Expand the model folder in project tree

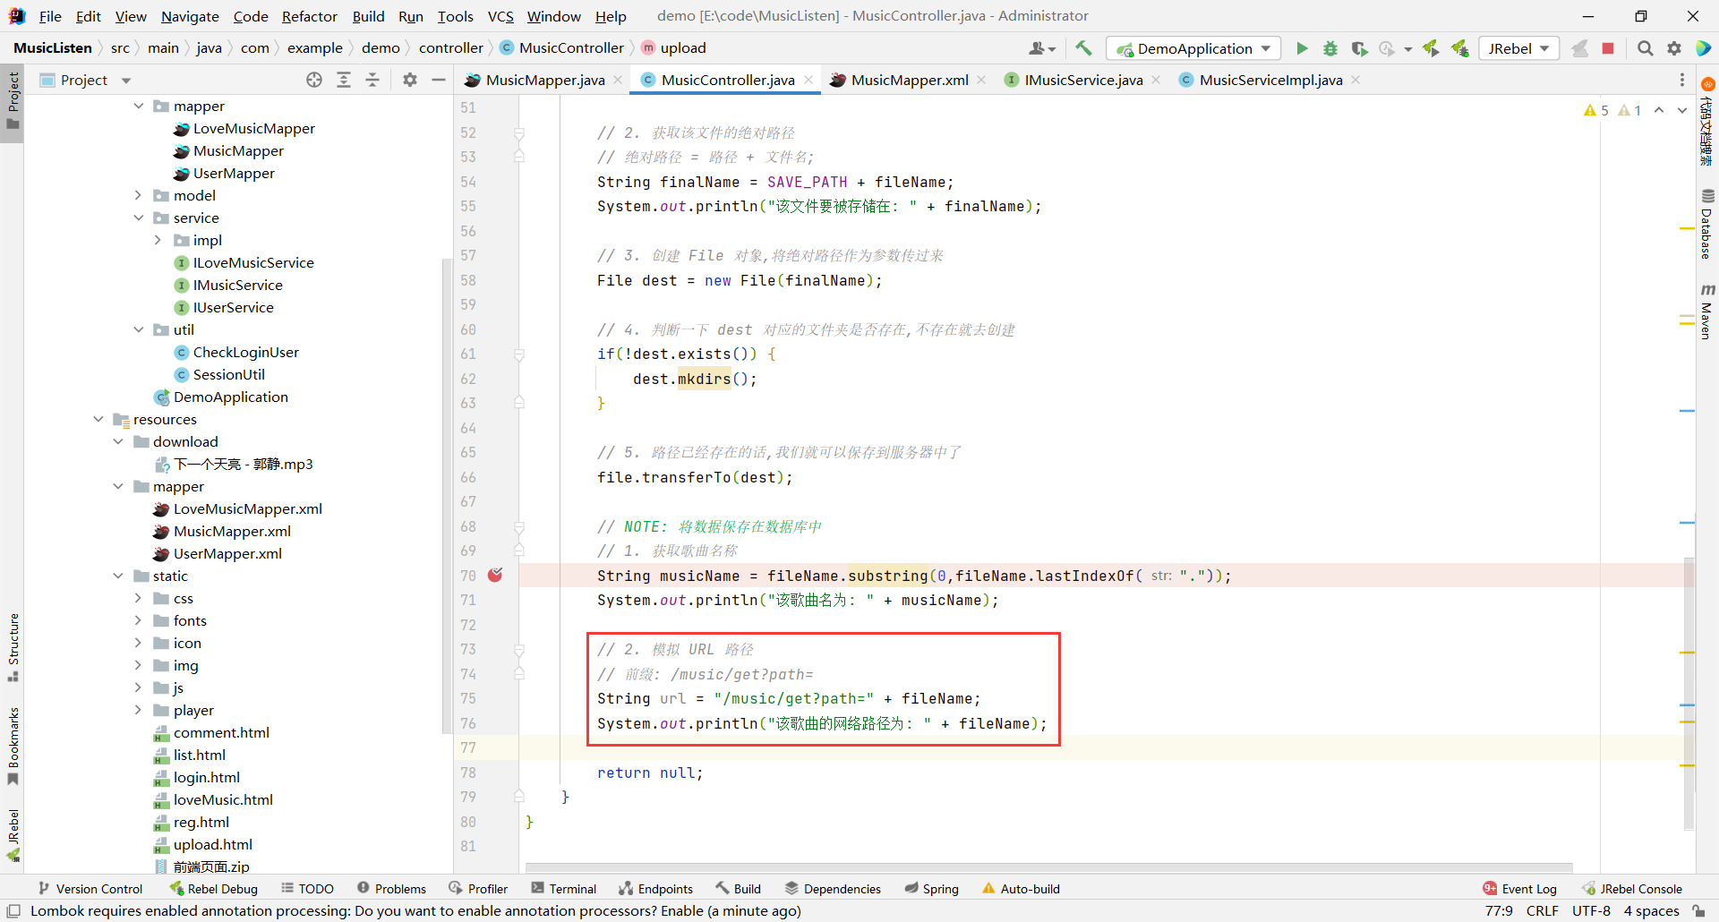[x=138, y=195]
